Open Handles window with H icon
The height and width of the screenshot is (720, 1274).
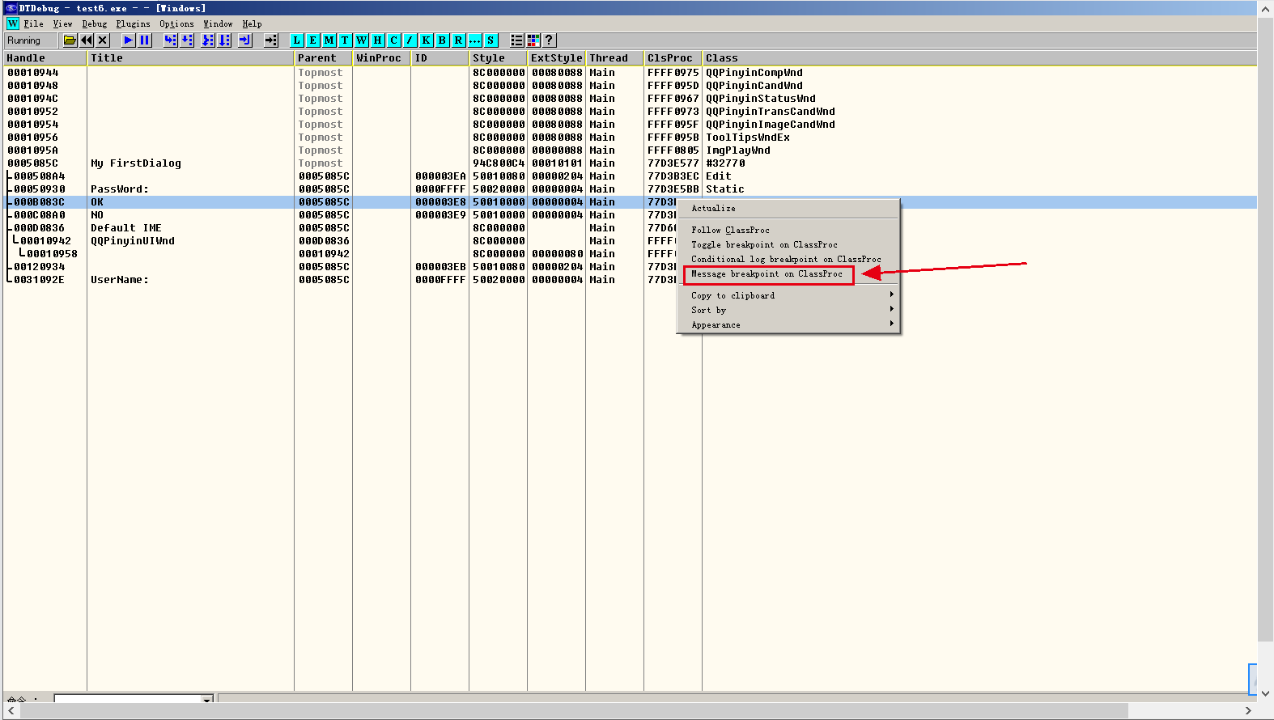point(378,40)
